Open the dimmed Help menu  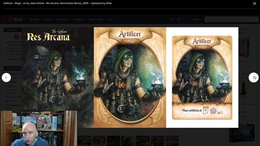coord(111,19)
